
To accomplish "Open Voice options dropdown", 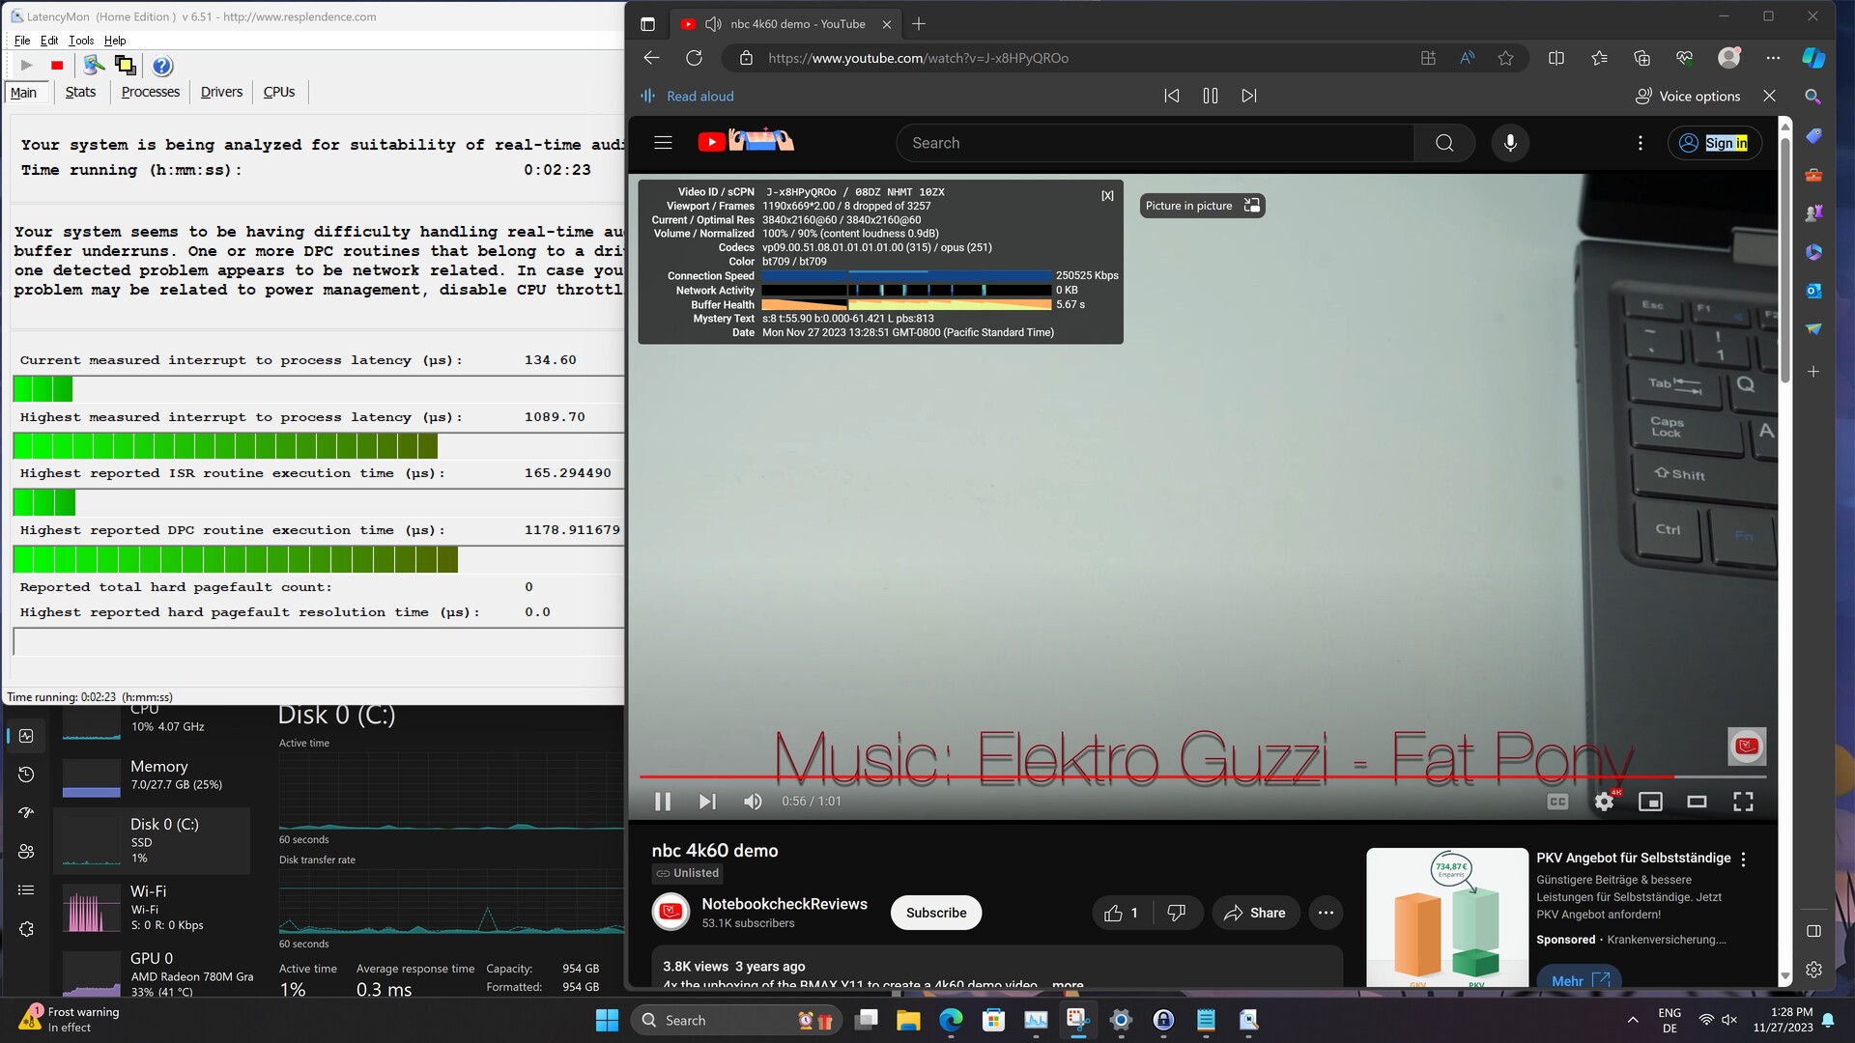I will (1687, 96).
